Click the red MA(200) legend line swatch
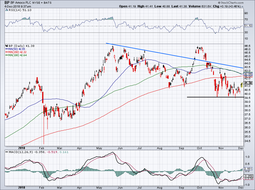This screenshot has width=255, height=190. click(x=7, y=52)
